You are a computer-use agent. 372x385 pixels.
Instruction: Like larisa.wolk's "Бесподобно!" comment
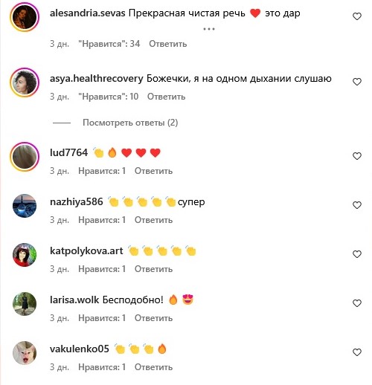[x=357, y=303]
